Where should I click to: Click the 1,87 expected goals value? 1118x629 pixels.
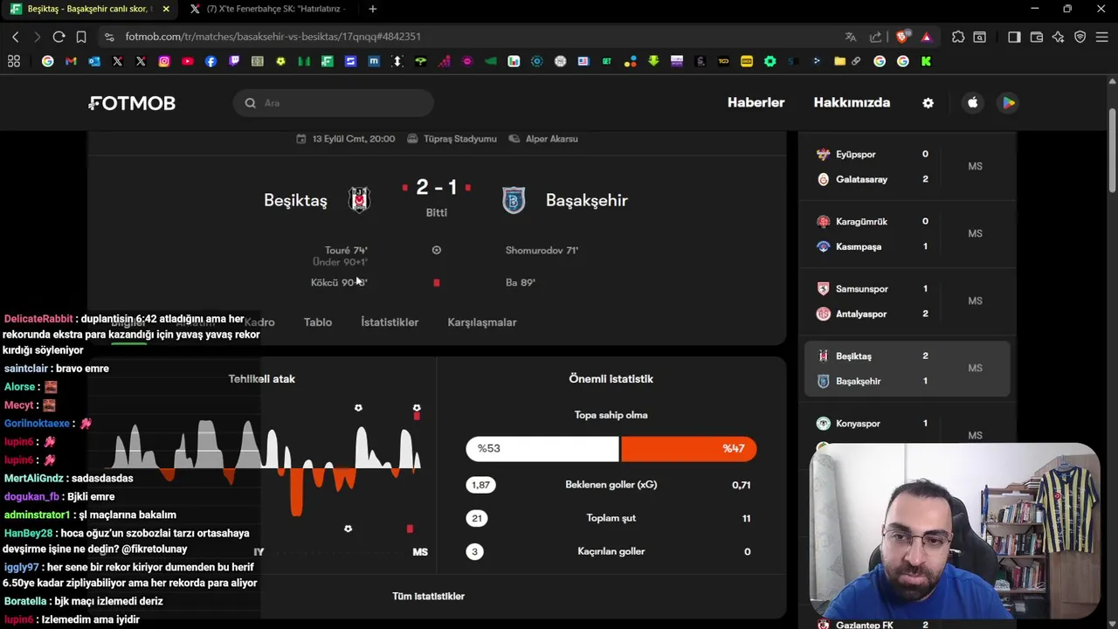(480, 485)
